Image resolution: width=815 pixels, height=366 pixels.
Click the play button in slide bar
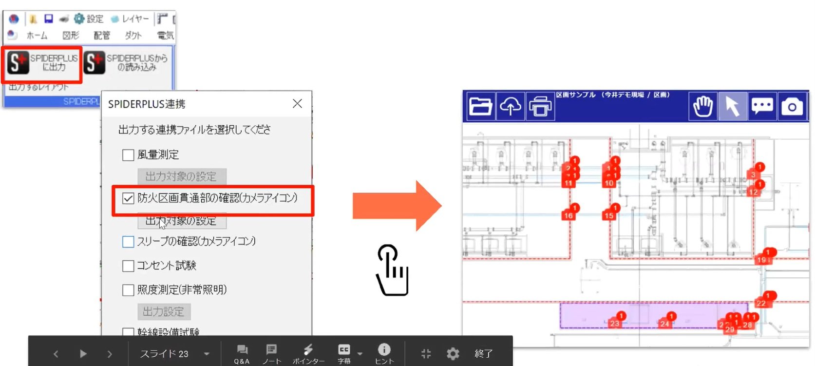point(83,354)
